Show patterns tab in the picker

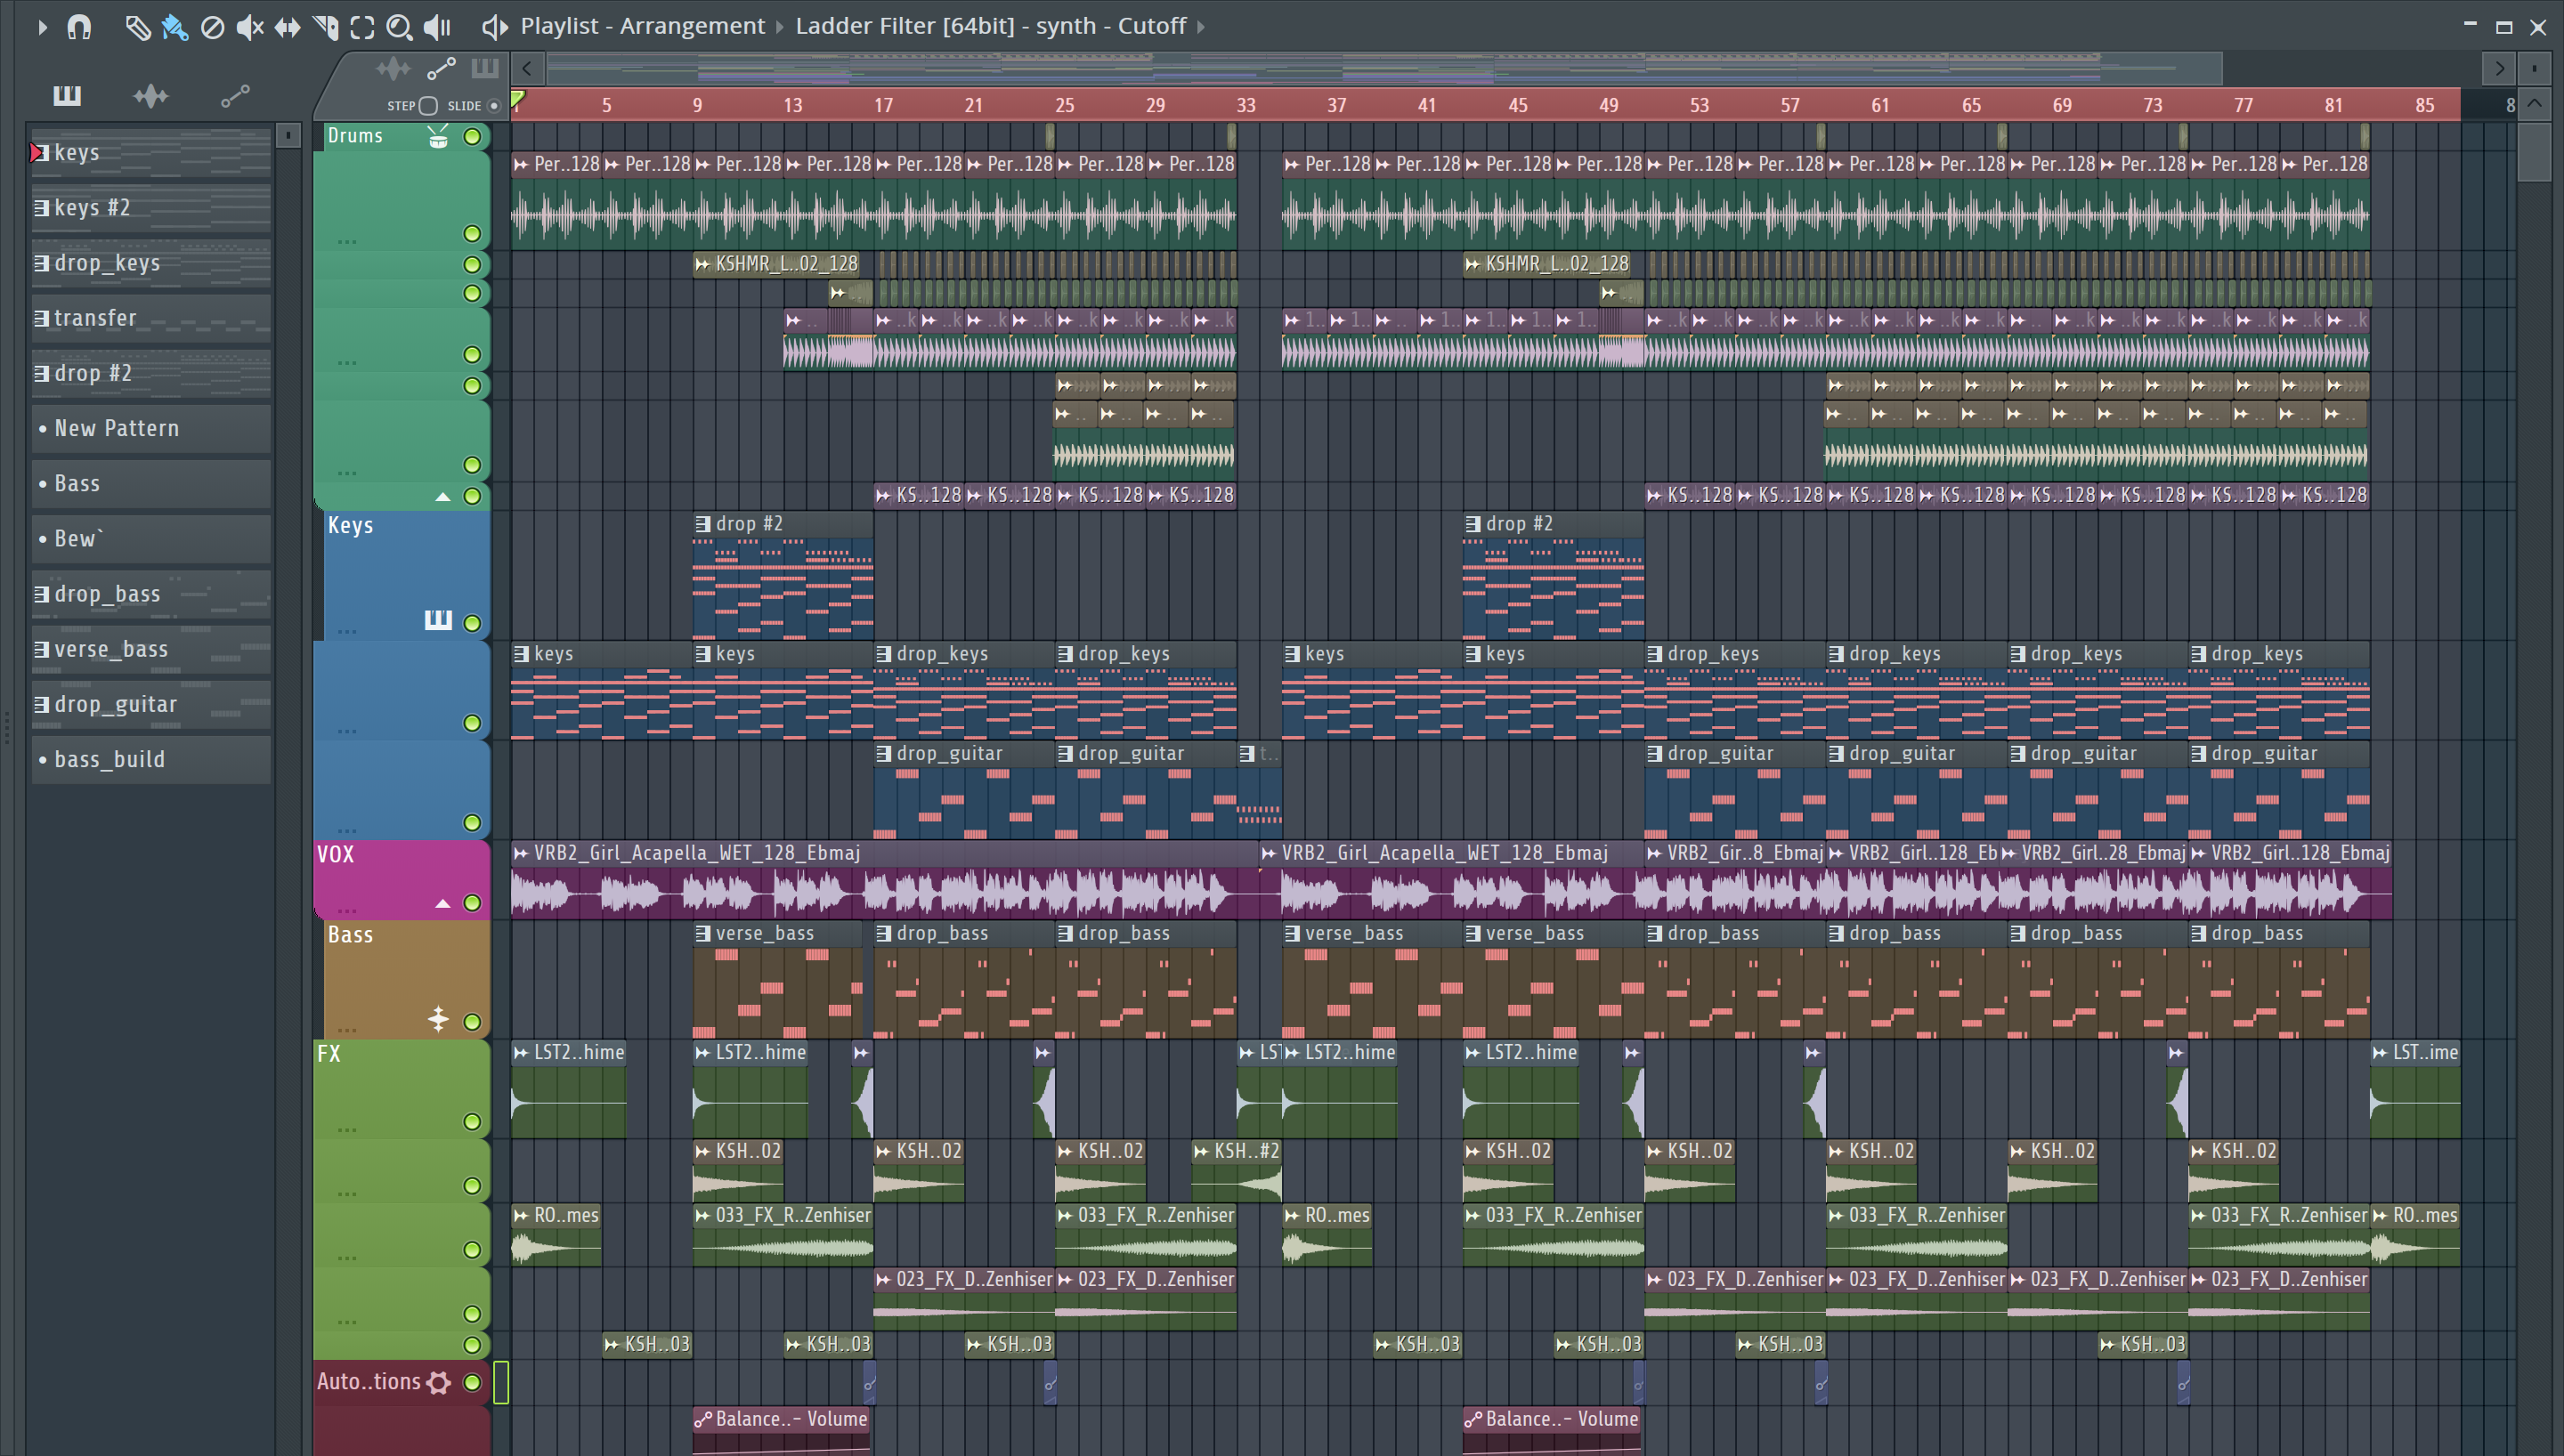67,96
